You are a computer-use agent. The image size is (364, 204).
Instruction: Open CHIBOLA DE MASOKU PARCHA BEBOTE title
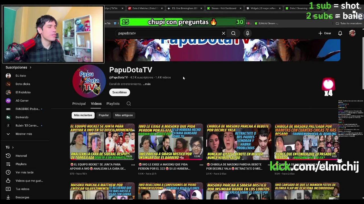tap(235, 167)
